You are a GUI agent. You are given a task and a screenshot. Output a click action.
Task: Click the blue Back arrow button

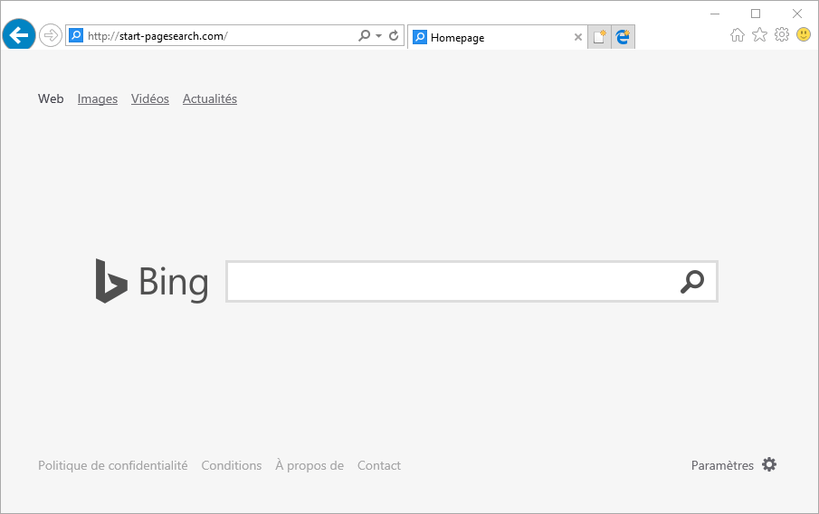pyautogui.click(x=18, y=35)
